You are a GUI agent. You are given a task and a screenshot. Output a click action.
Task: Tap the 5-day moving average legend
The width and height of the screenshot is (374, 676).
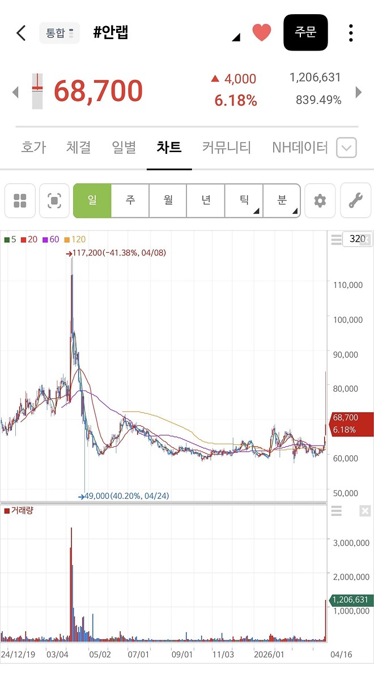10,240
